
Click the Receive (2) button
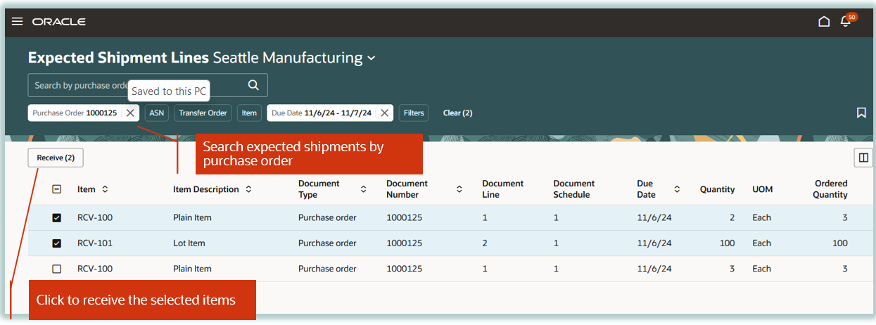pyautogui.click(x=56, y=158)
